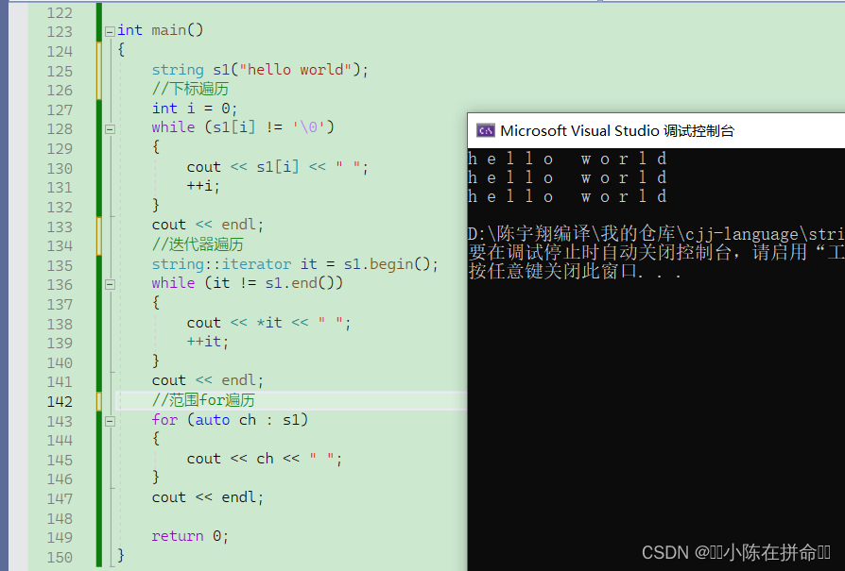Click the statement cout << *it << " ";

tap(269, 323)
